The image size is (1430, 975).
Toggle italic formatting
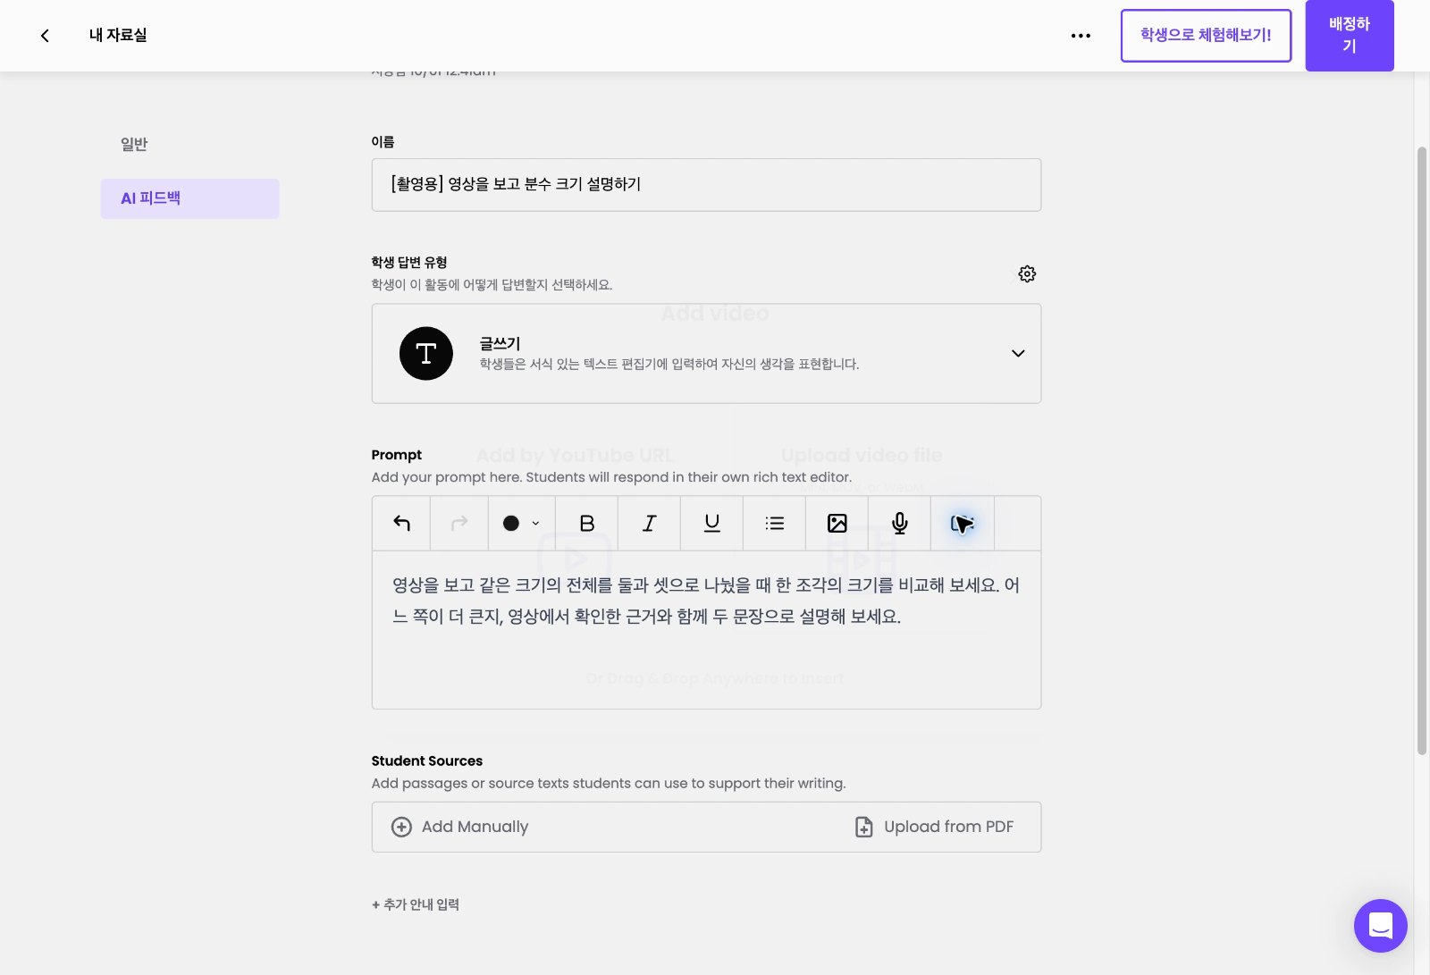650,524
